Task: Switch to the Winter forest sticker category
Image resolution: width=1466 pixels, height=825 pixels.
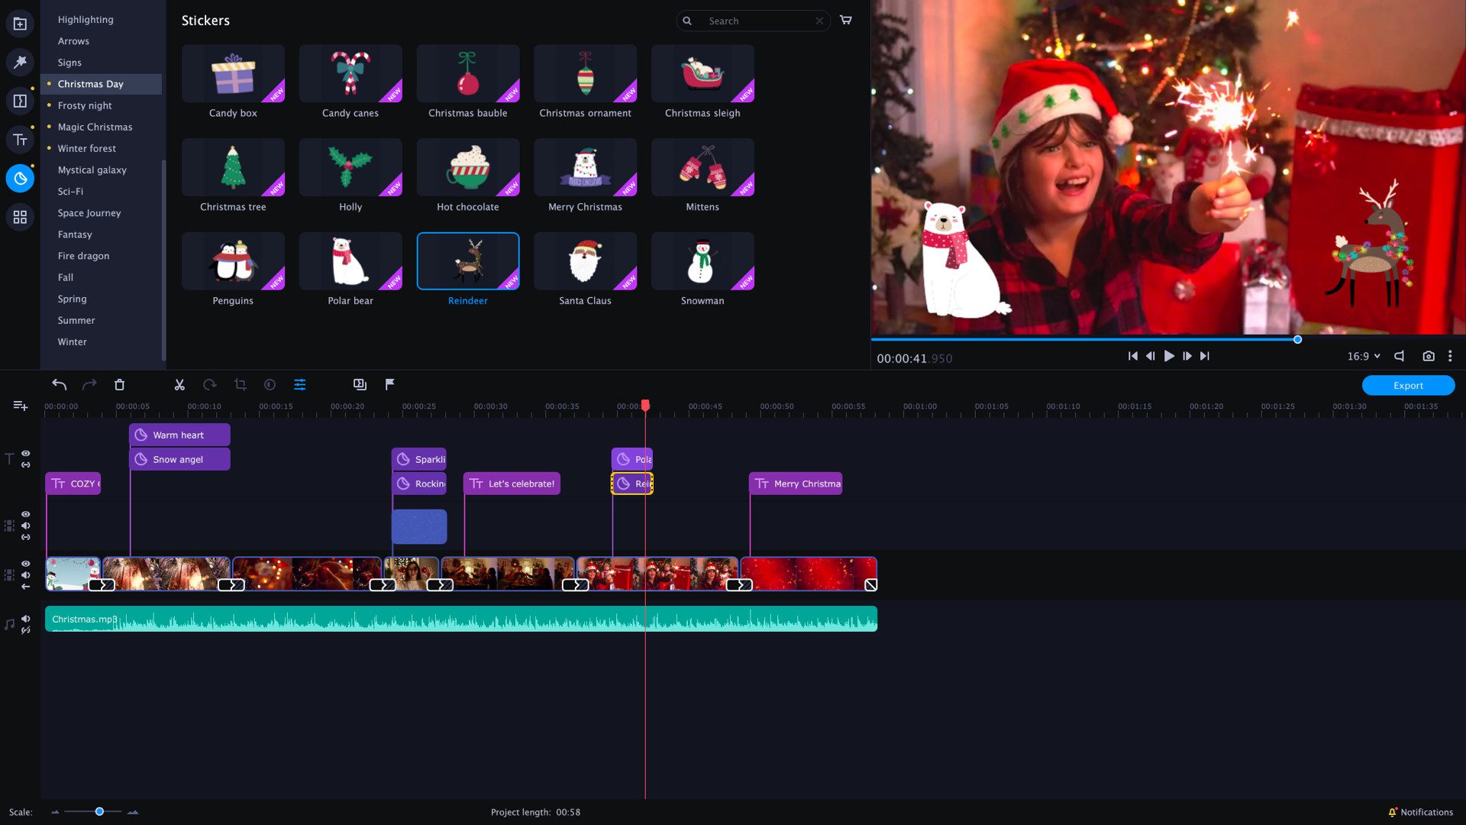Action: coord(86,148)
